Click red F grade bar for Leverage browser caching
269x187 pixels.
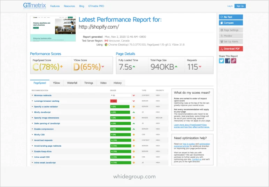[x=114, y=101]
